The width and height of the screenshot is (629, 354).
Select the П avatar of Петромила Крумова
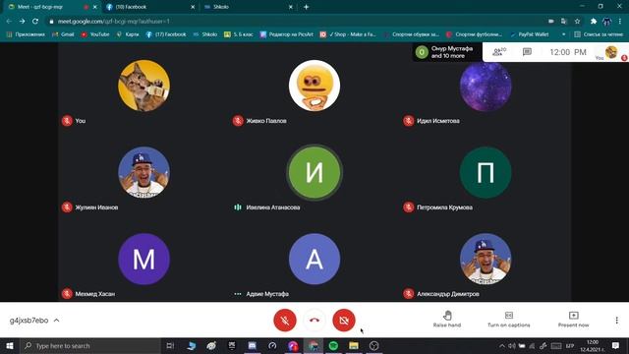[486, 172]
